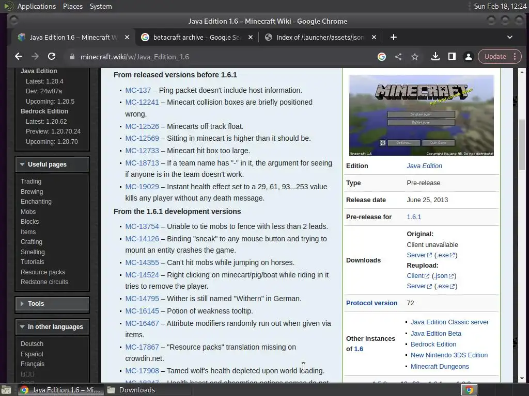Share this page using share icon
The height and width of the screenshot is (396, 529).
[398, 57]
